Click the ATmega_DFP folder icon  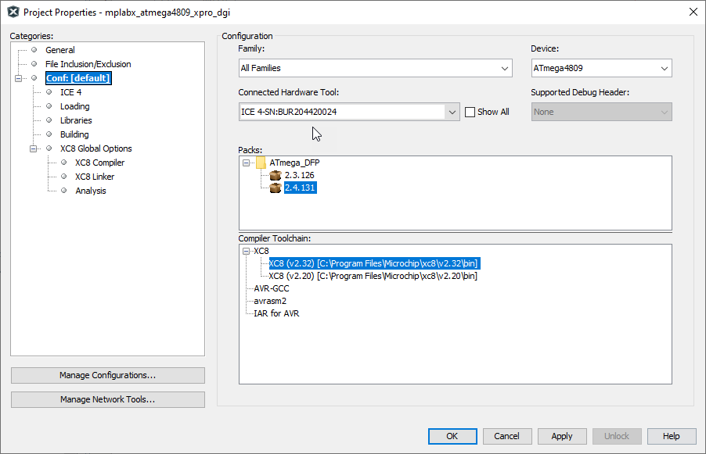261,163
